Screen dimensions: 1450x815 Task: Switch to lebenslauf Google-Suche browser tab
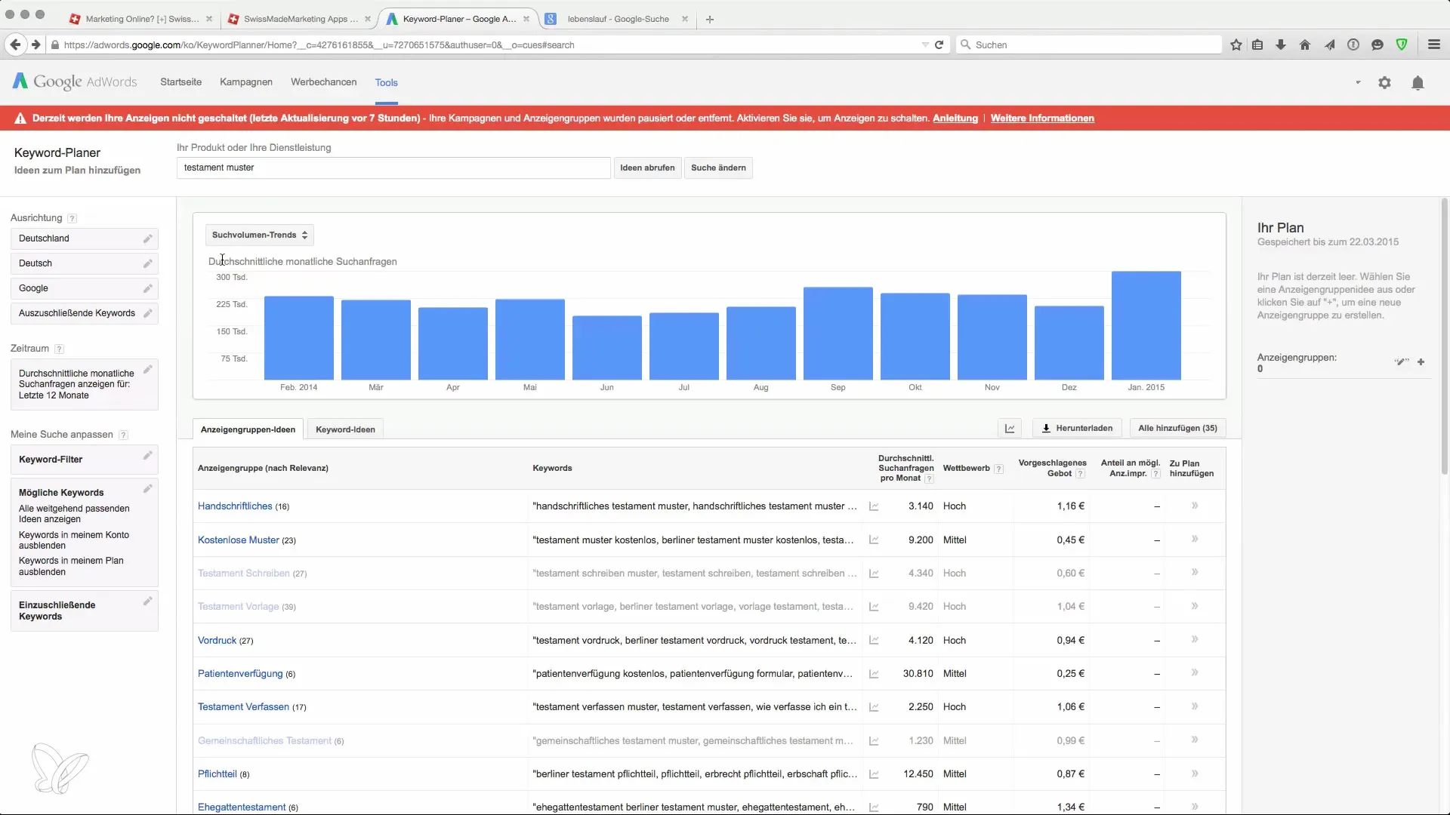click(x=615, y=19)
